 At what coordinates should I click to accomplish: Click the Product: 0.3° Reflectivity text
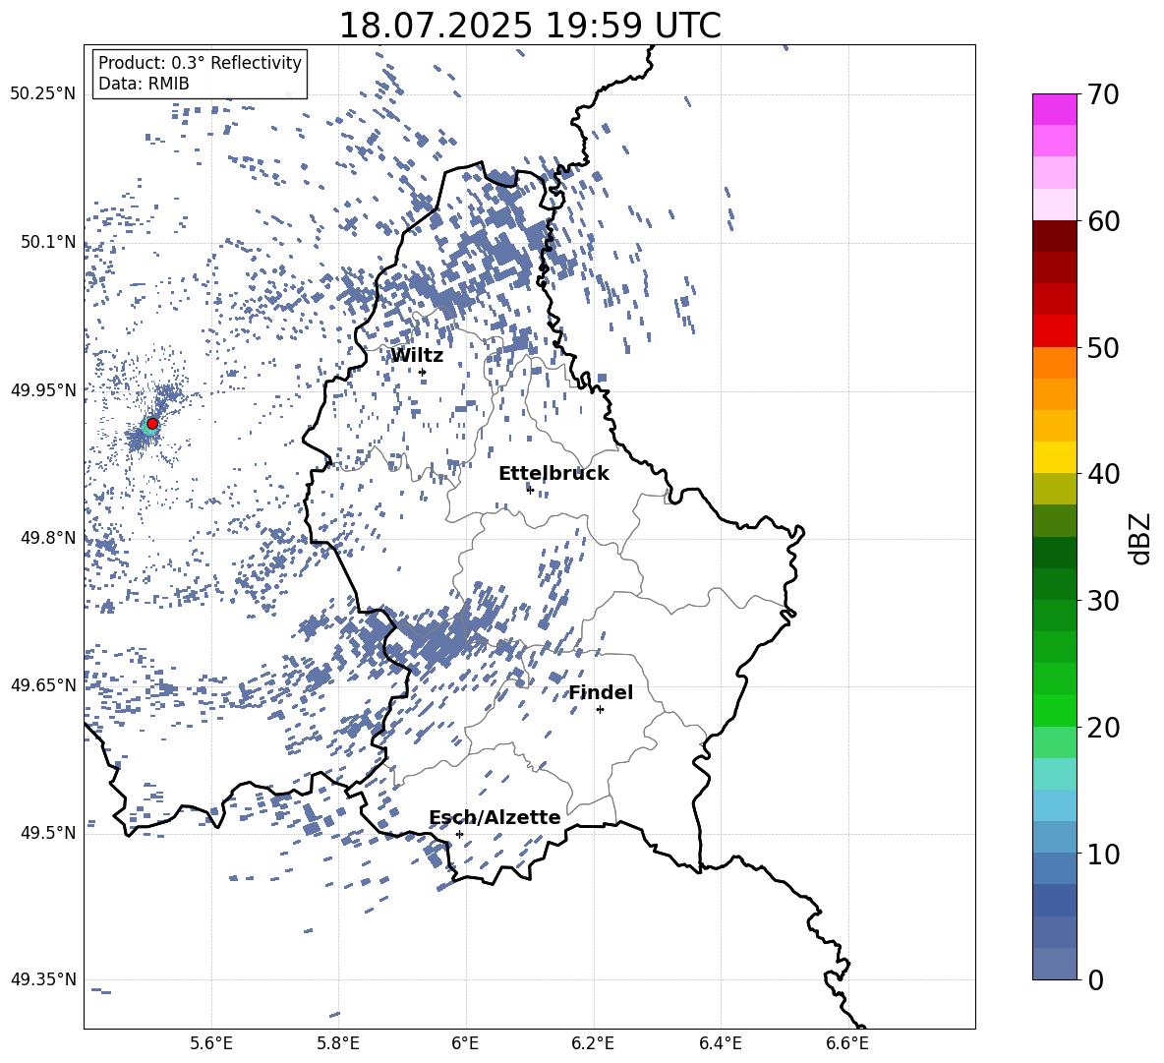click(200, 62)
